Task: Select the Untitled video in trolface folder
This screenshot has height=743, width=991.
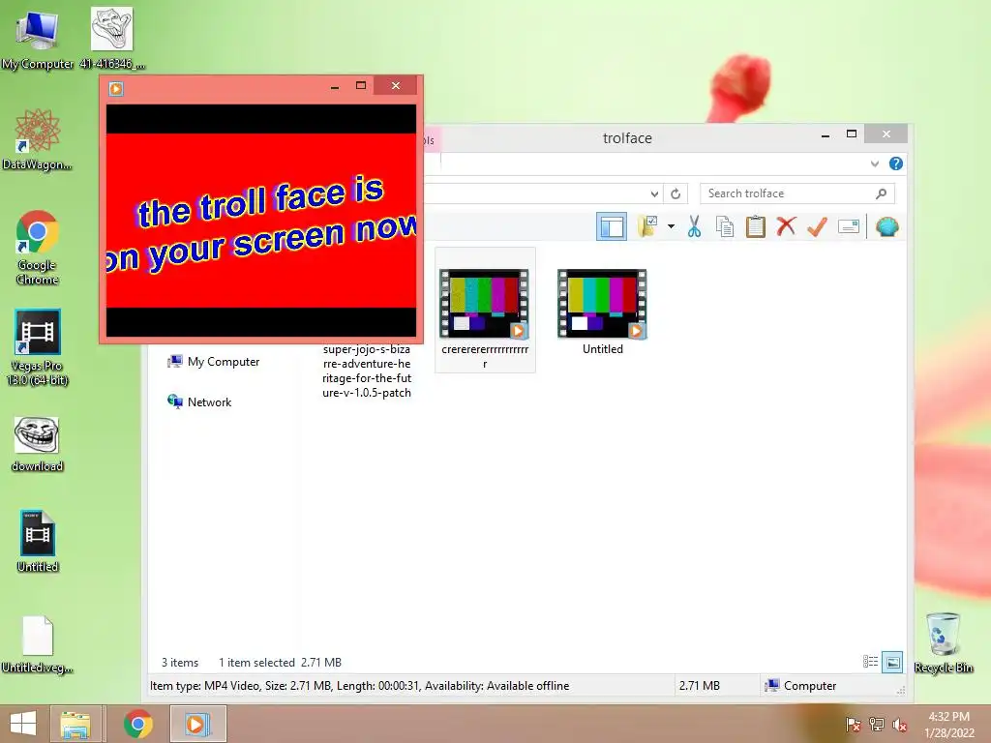Action: tap(602, 312)
